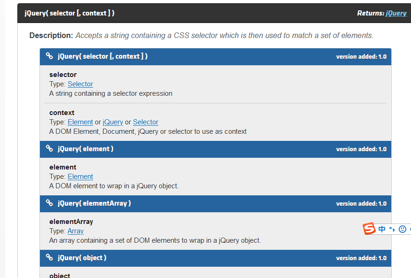Screen dimensions: 411x278
Task: Toggle Chinese/English input mode (中)
Action: coord(382,229)
